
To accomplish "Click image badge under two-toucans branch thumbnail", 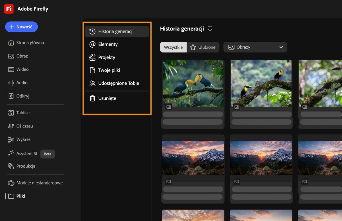I will point(237,107).
